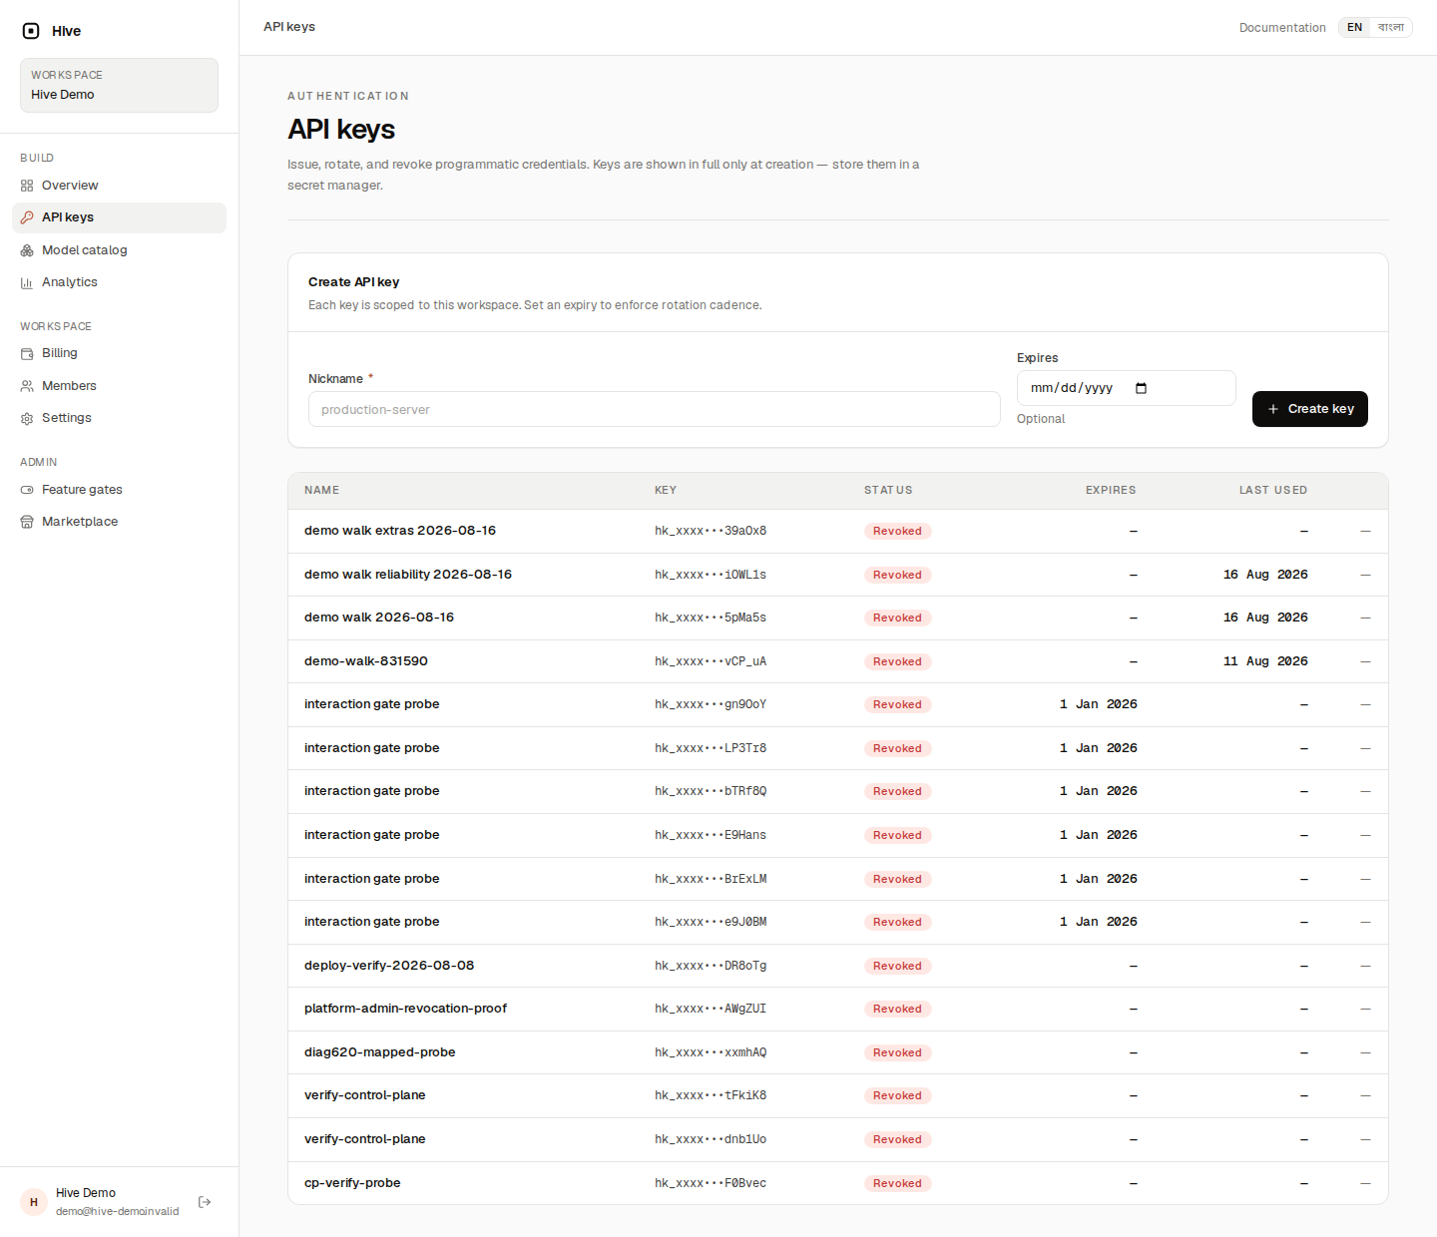This screenshot has width=1437, height=1237.
Task: Open the calendar picker icon
Action: point(1142,388)
